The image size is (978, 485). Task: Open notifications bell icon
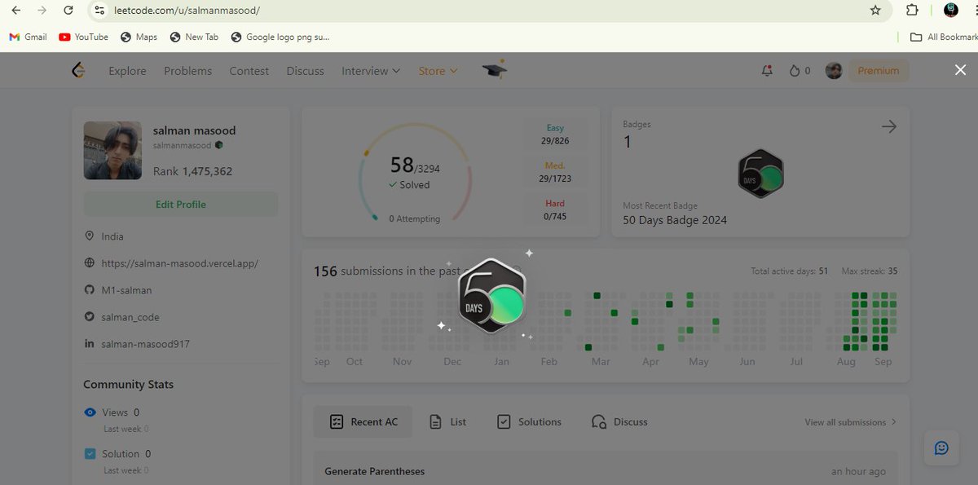(767, 71)
